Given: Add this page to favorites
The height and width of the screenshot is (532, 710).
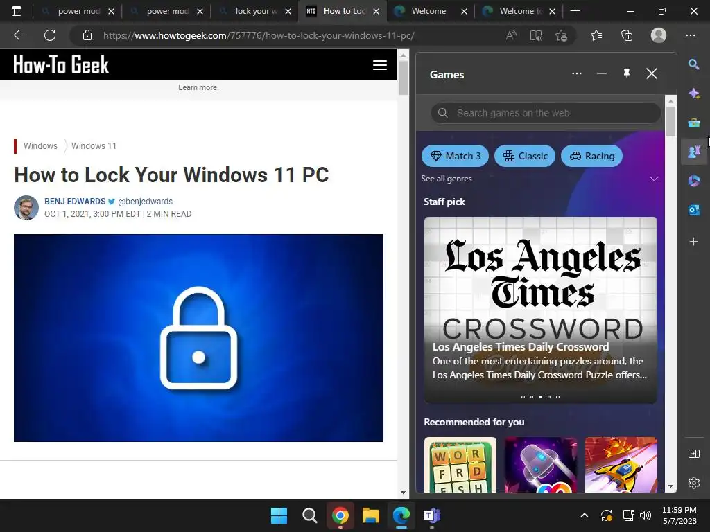Looking at the screenshot, I should (x=562, y=35).
